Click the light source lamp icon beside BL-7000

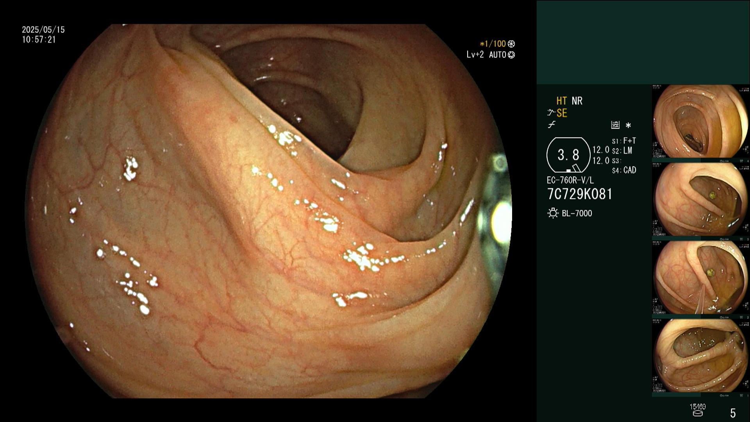553,213
